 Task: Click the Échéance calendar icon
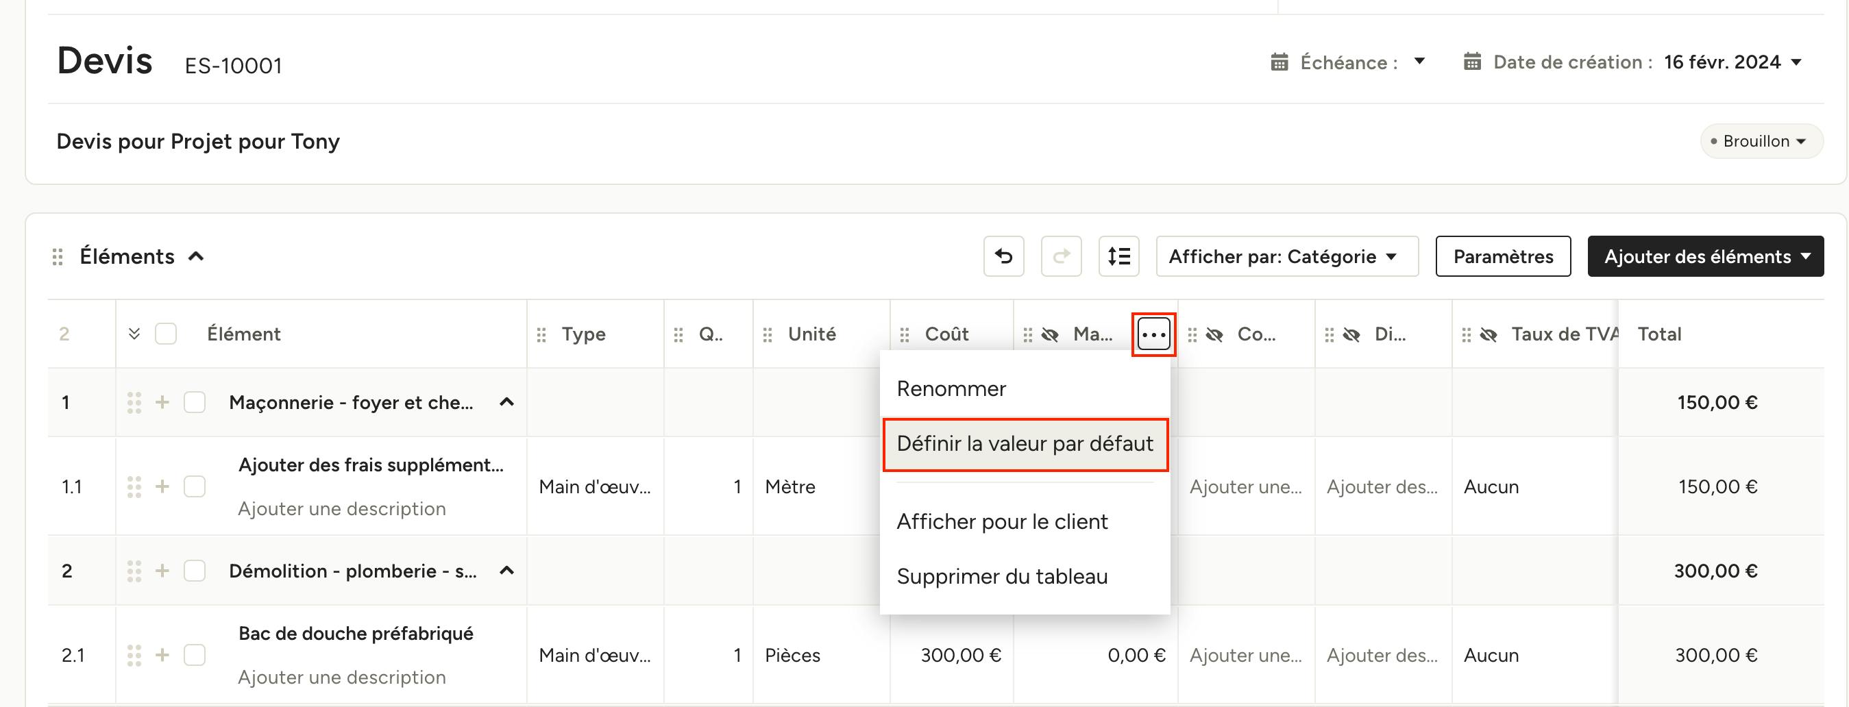point(1279,62)
